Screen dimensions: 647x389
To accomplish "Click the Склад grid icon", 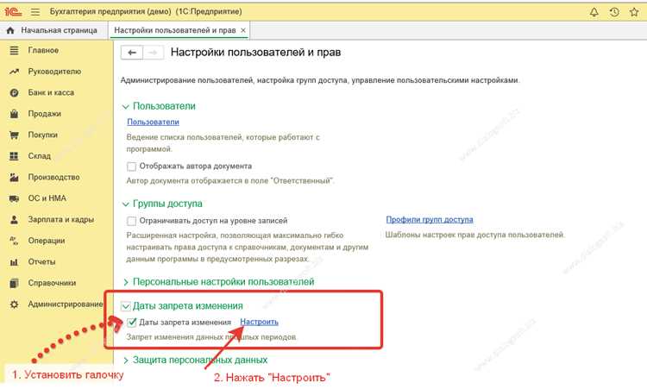I will [x=14, y=156].
